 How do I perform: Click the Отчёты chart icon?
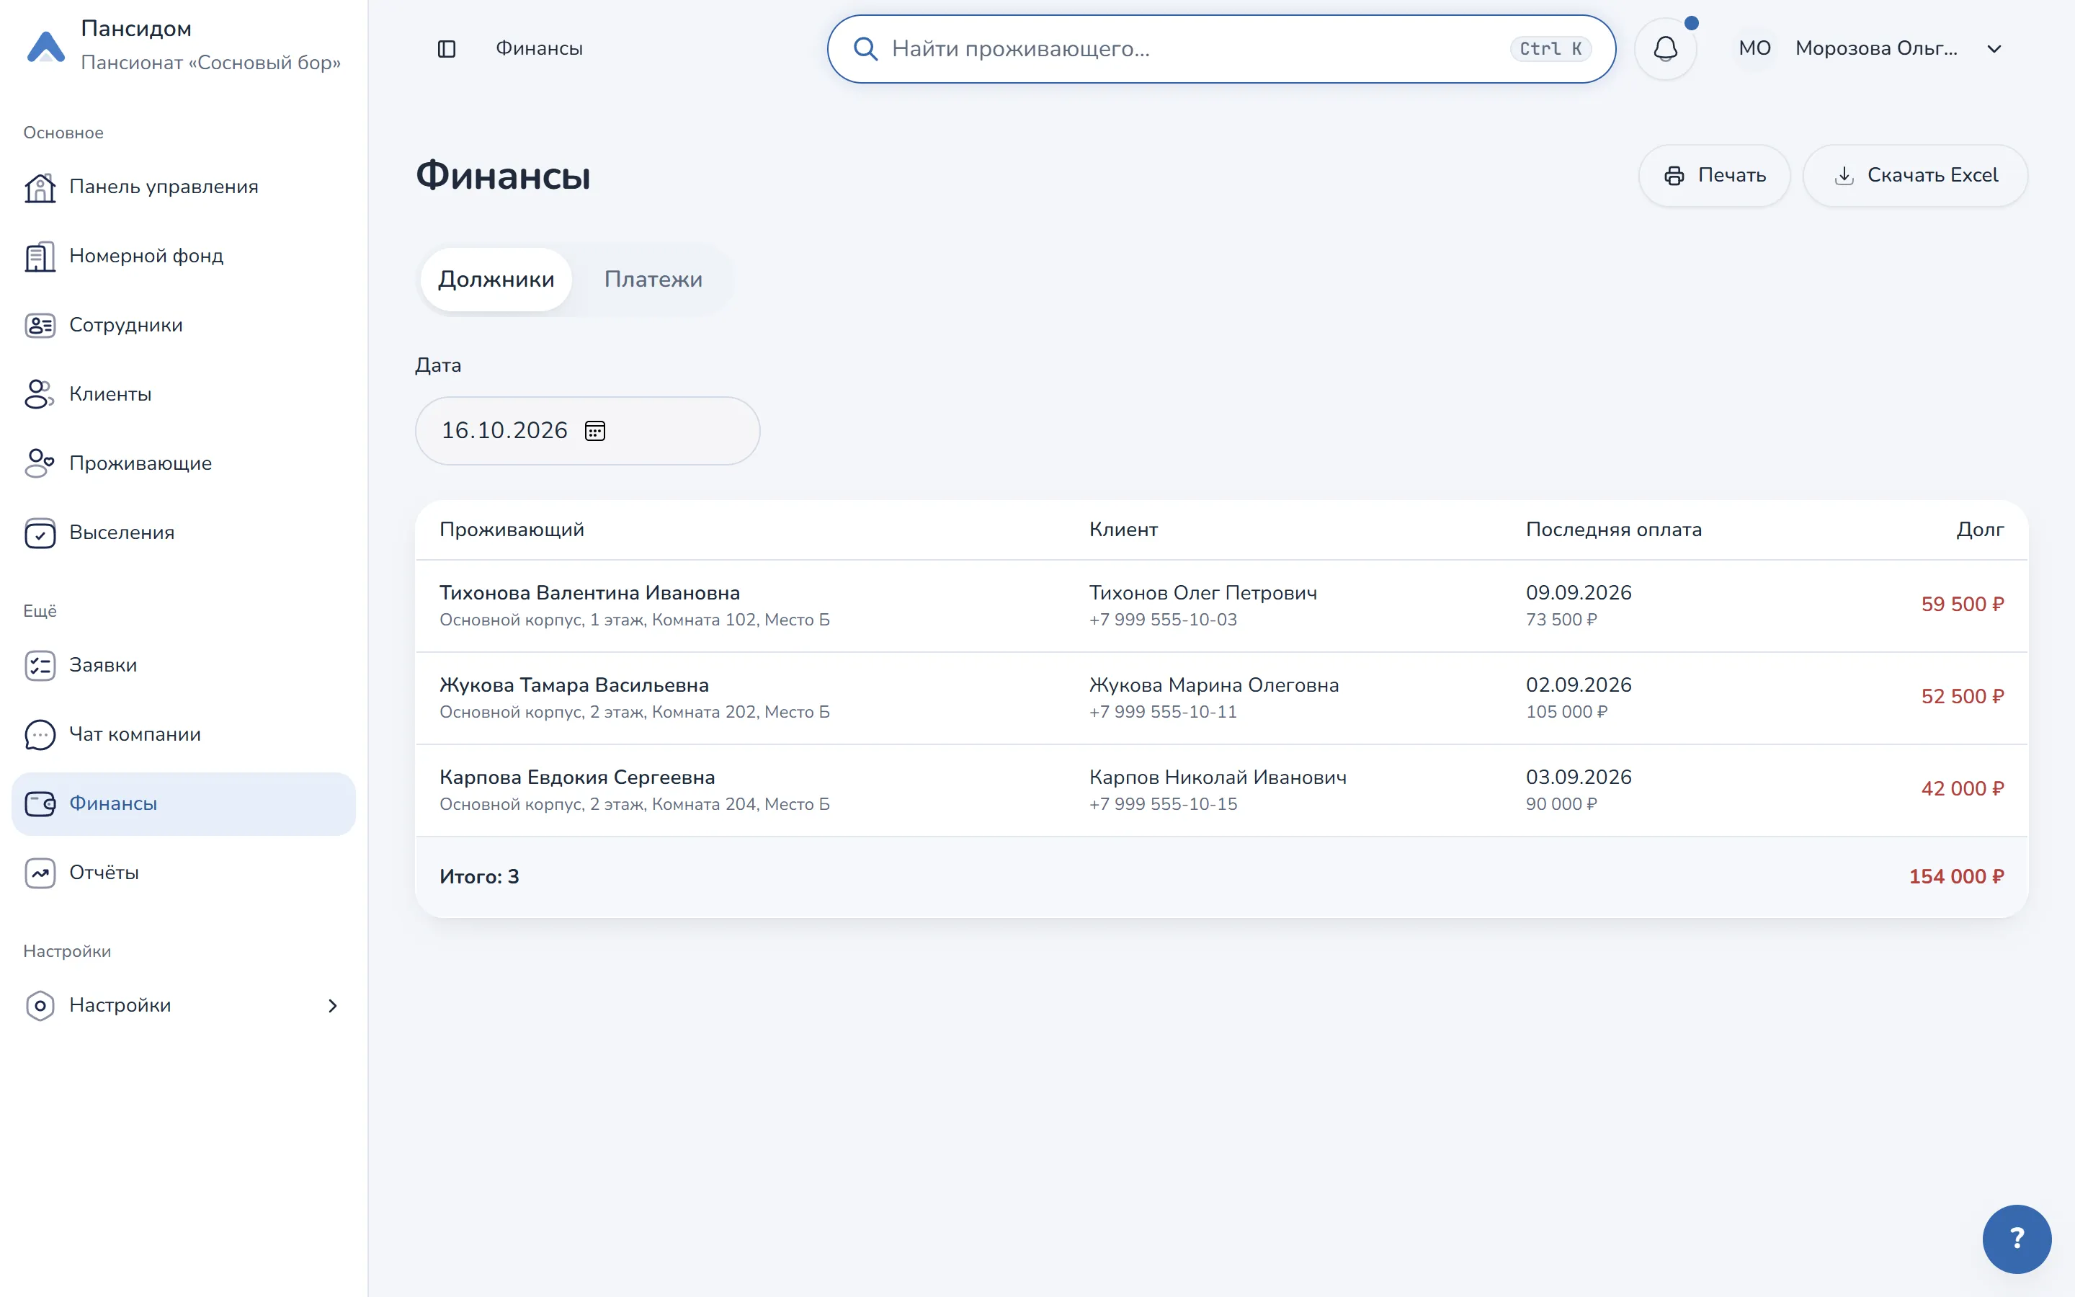[x=40, y=873]
